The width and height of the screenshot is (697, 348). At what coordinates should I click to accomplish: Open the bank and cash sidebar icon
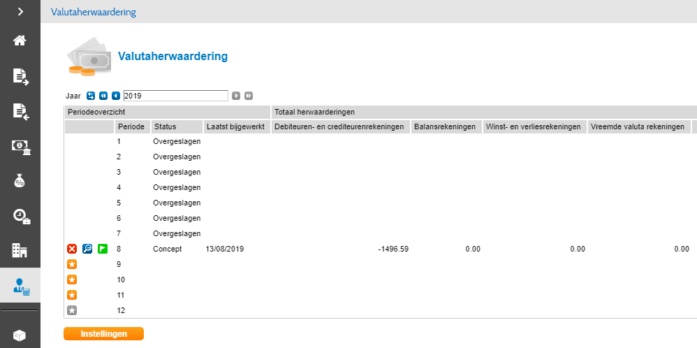20,145
